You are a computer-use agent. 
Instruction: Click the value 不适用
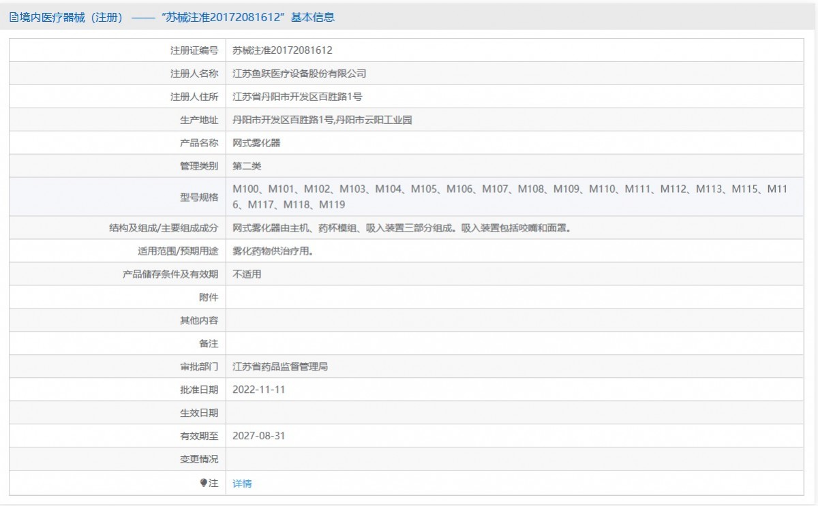click(247, 274)
